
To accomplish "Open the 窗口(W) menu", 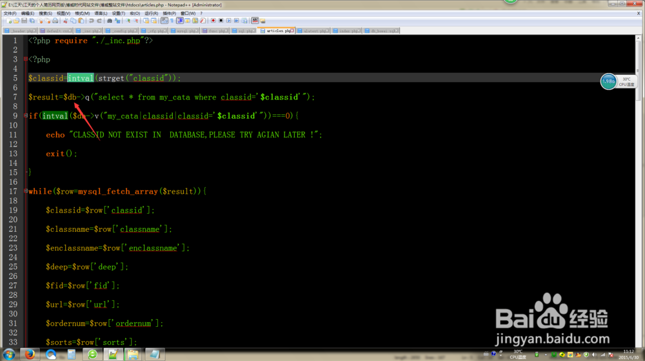I will [188, 13].
